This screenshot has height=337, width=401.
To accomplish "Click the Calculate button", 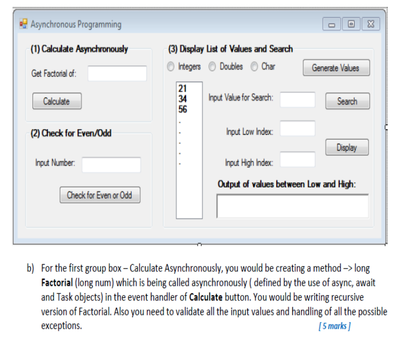I will point(57,101).
